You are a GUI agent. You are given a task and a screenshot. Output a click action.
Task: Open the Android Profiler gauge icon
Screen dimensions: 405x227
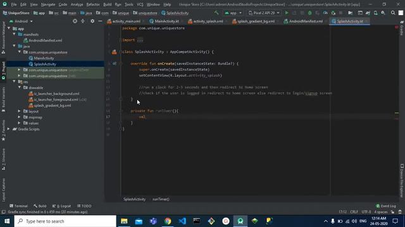pyautogui.click(x=325, y=13)
